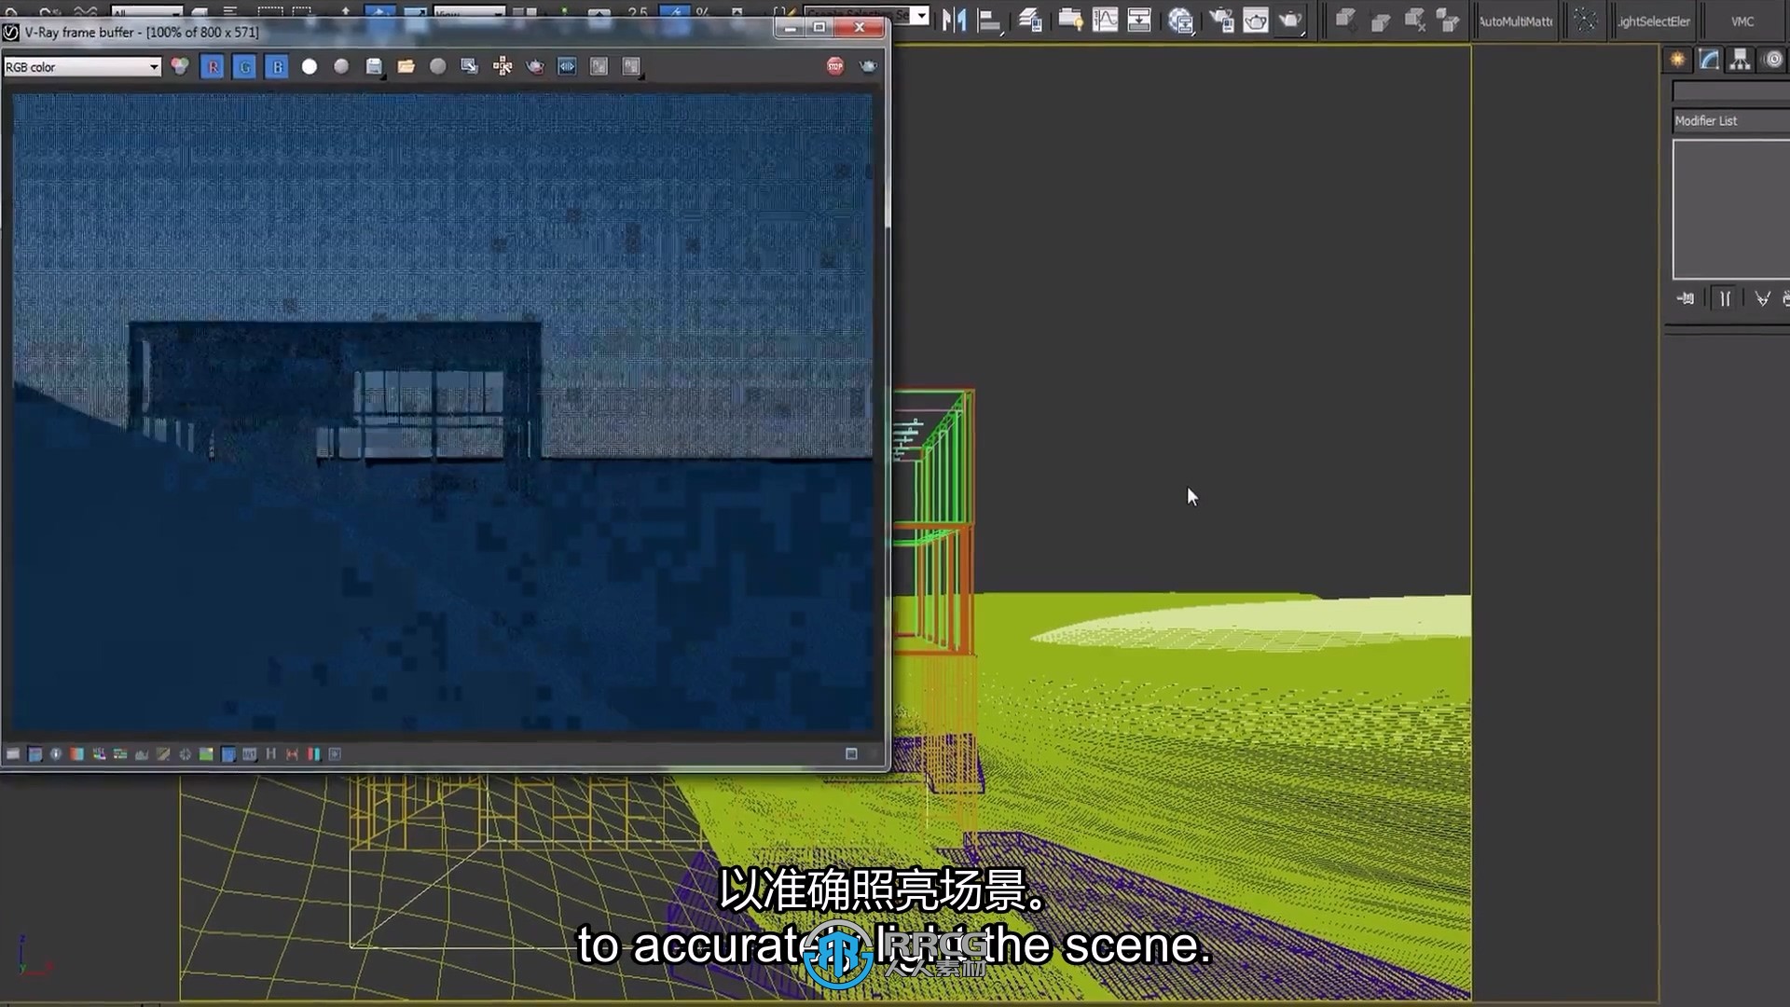1790x1007 pixels.
Task: View pixel information bottom icon
Action: [x=56, y=754]
